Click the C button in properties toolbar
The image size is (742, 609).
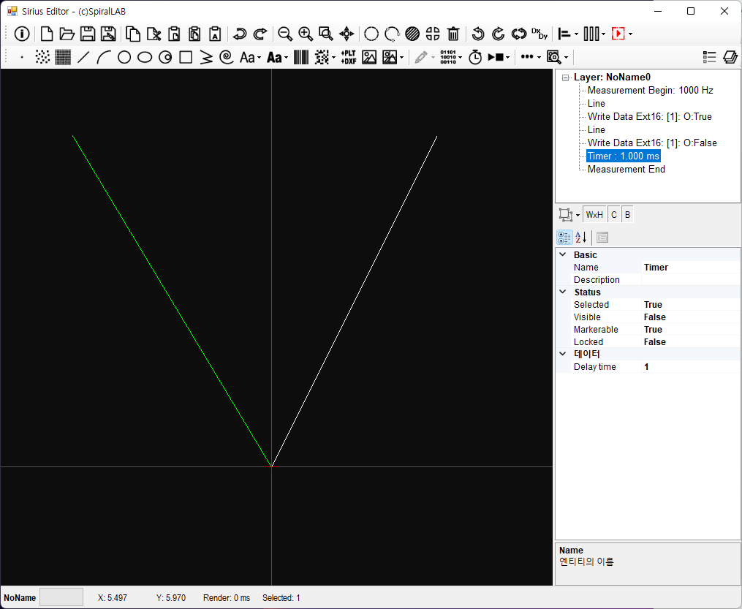(x=614, y=215)
